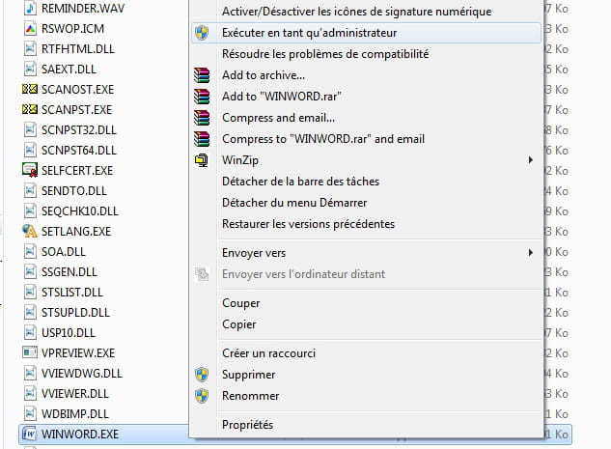Viewport: 611px width, 449px height.
Task: Click the VVIEWDWG.DLL file icon
Action: (x=30, y=373)
